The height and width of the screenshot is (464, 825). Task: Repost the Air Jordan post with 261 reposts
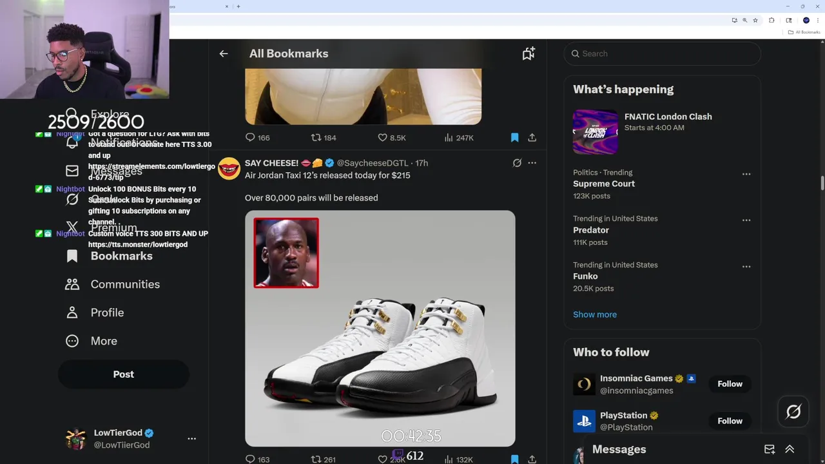pos(324,459)
